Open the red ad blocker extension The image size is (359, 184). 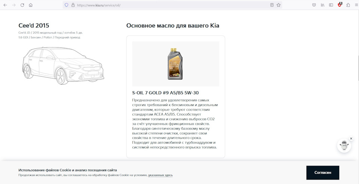[x=340, y=4]
